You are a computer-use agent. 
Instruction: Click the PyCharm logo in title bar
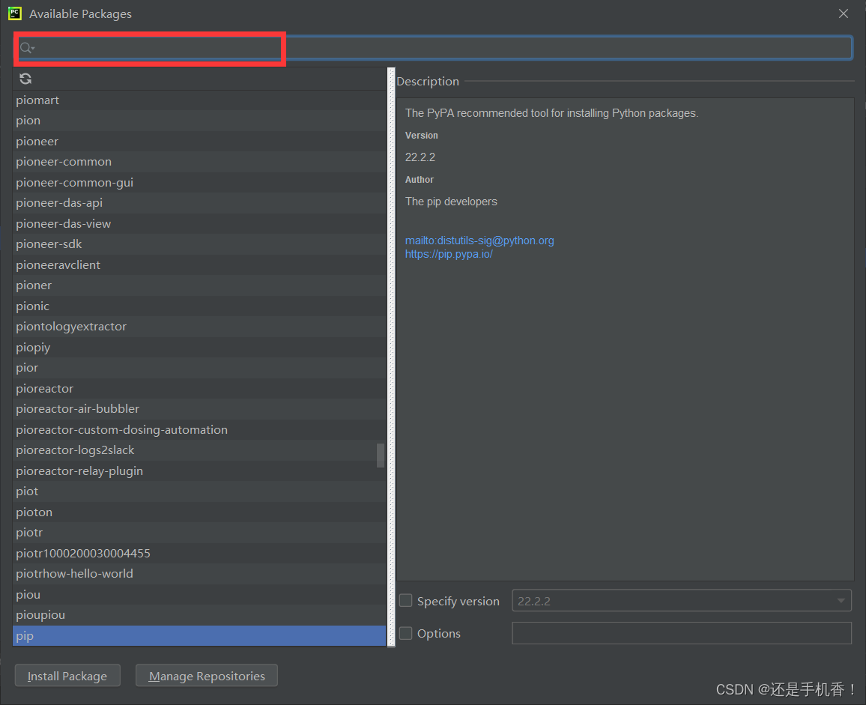pyautogui.click(x=15, y=13)
